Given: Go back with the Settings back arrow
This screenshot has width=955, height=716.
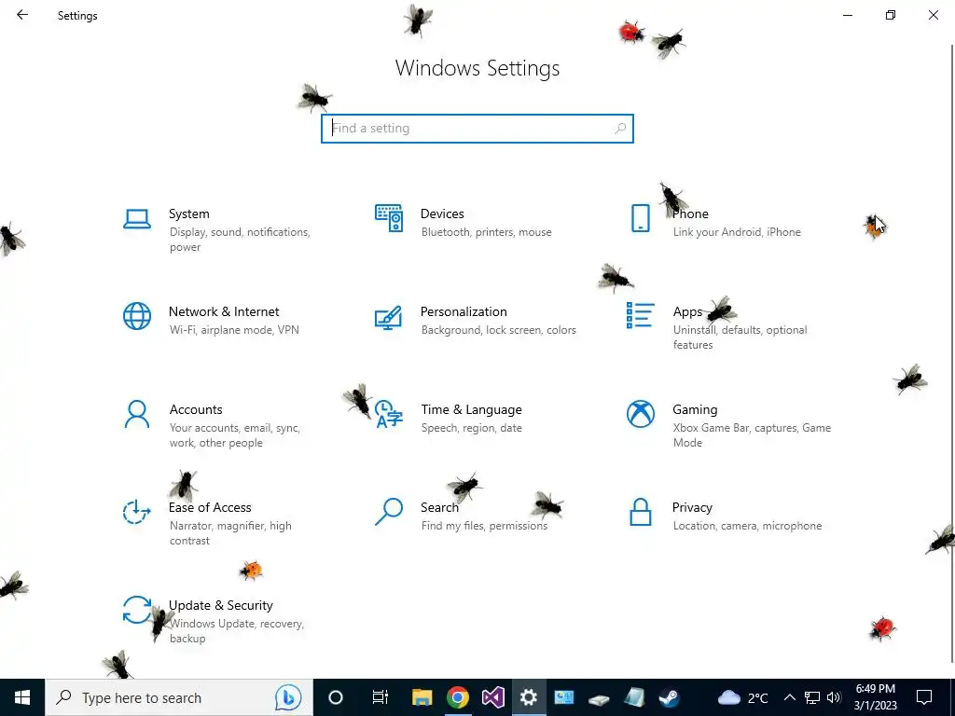Looking at the screenshot, I should click(x=22, y=15).
